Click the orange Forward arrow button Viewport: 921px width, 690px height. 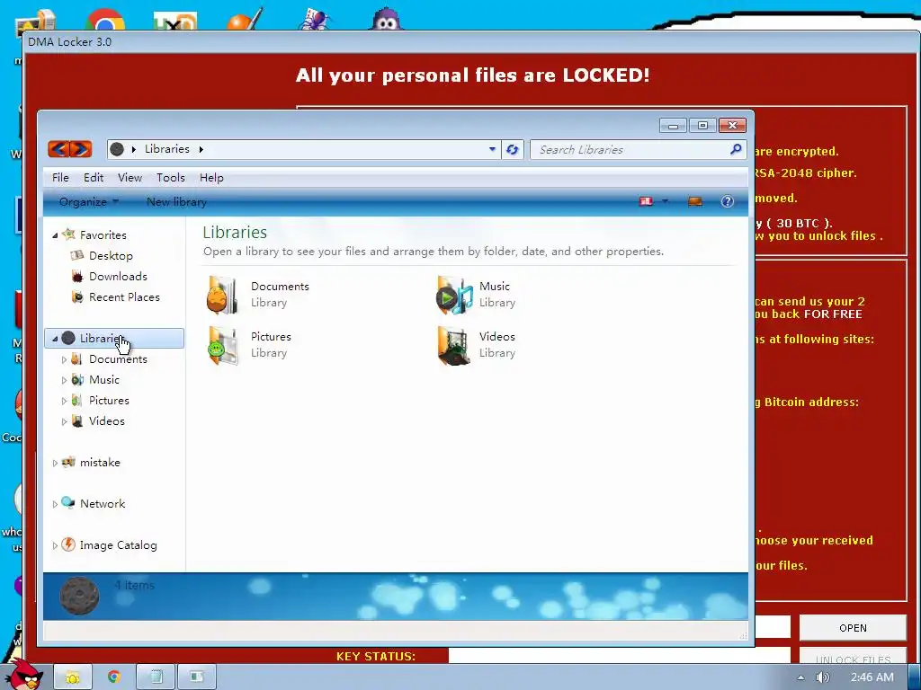(x=81, y=149)
